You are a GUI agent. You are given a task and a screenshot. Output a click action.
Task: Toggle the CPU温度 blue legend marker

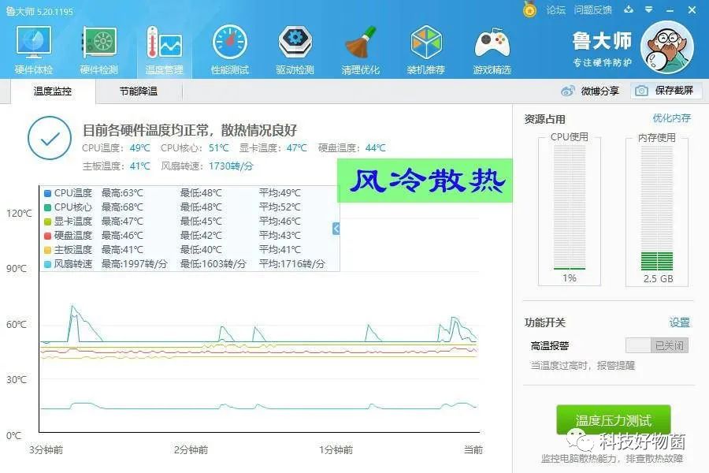coord(47,193)
